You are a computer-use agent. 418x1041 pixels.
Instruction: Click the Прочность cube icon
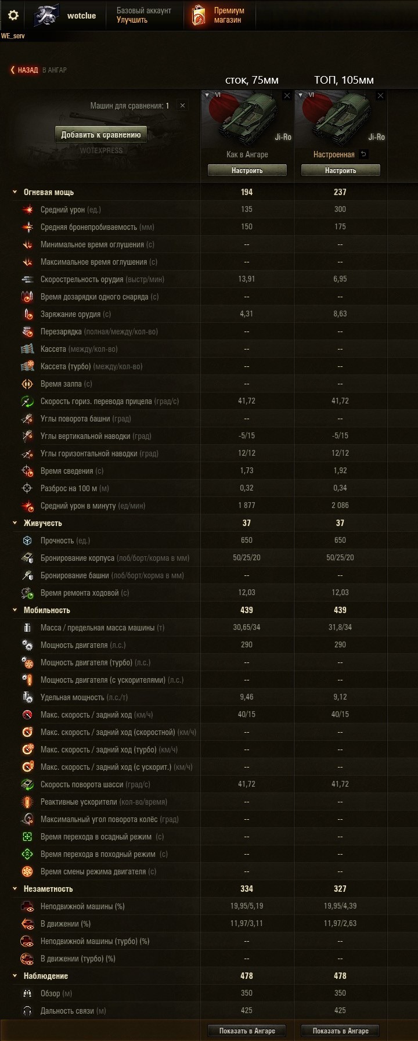27,541
